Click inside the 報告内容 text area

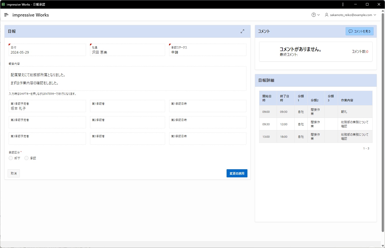(x=127, y=79)
